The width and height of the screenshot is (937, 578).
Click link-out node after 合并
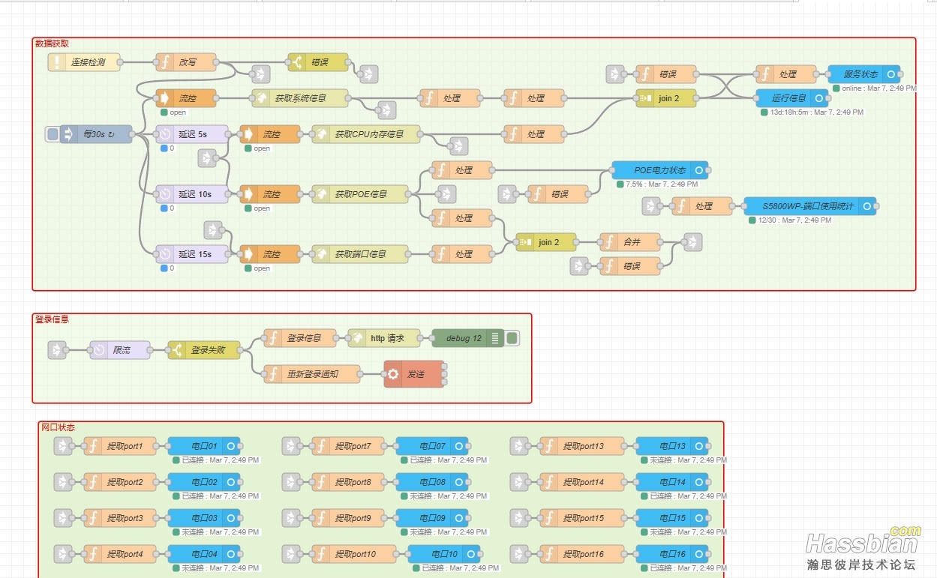pos(693,242)
